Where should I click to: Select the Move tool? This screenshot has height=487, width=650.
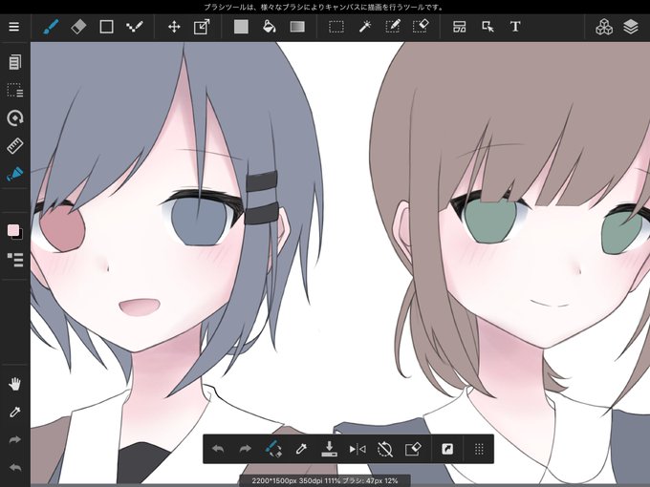pos(174,27)
